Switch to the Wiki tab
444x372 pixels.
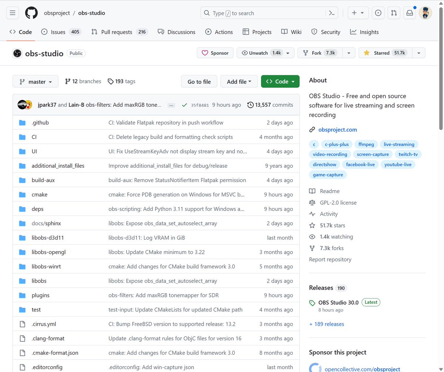[x=291, y=32]
